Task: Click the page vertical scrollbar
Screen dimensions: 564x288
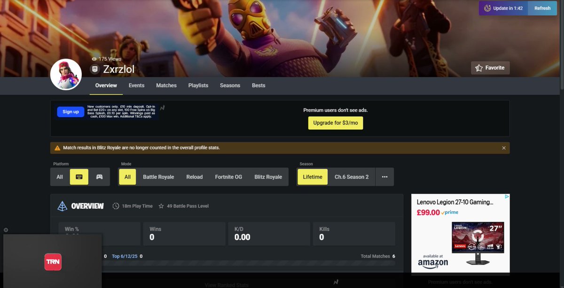Action: pos(562,47)
